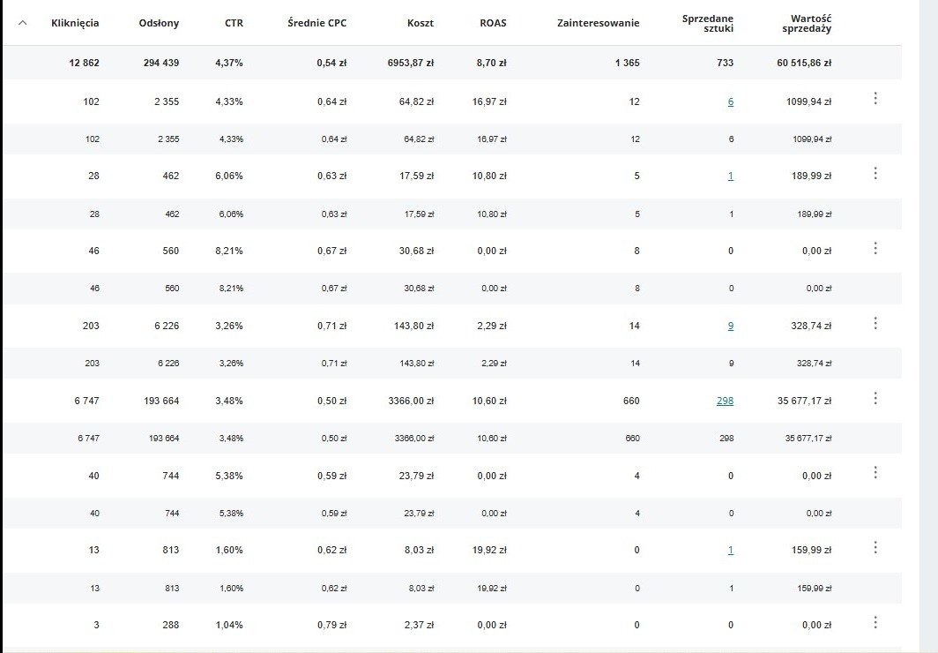Image resolution: width=938 pixels, height=653 pixels.
Task: Sort table by ROAS column header
Action: coord(492,23)
